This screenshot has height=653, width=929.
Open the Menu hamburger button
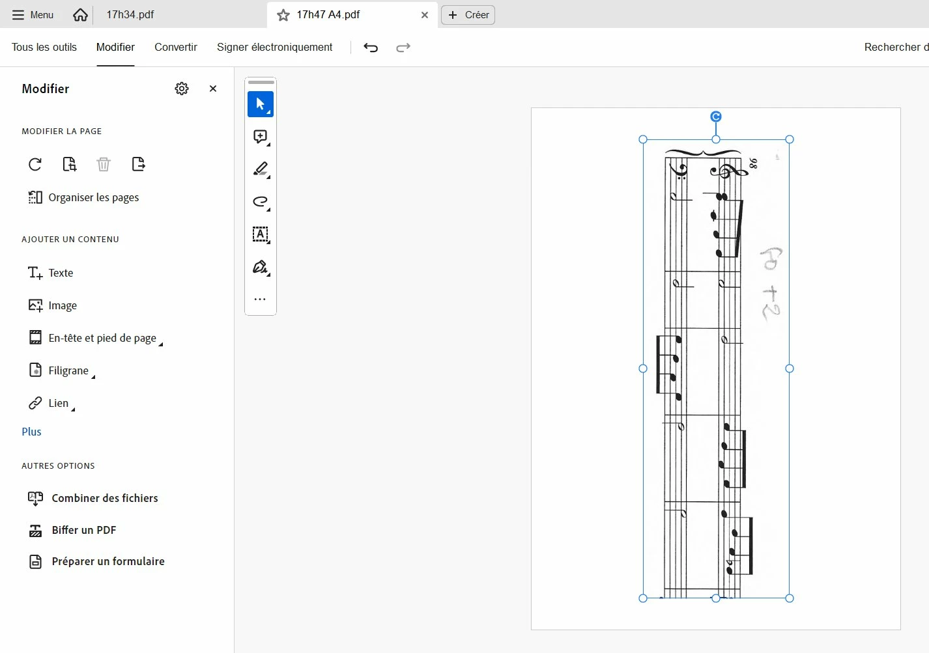tap(33, 14)
